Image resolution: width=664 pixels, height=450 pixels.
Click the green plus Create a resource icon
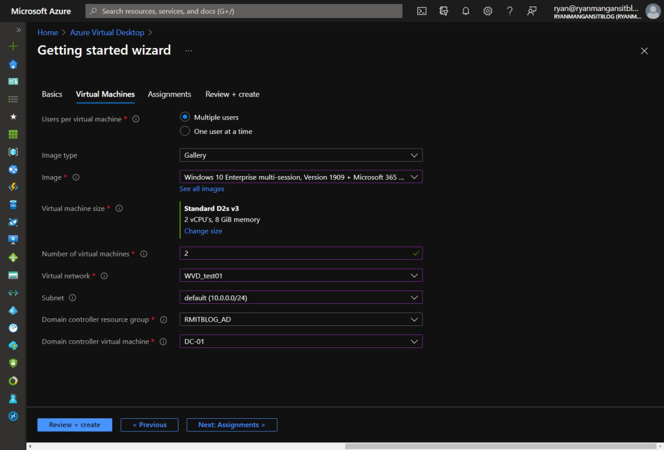coord(13,46)
